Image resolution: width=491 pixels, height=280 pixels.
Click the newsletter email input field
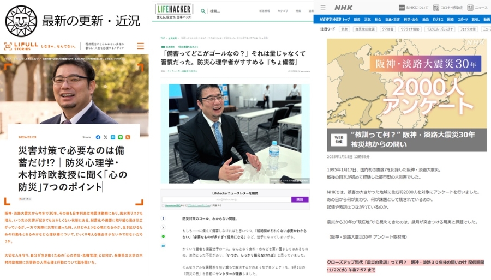226,199
